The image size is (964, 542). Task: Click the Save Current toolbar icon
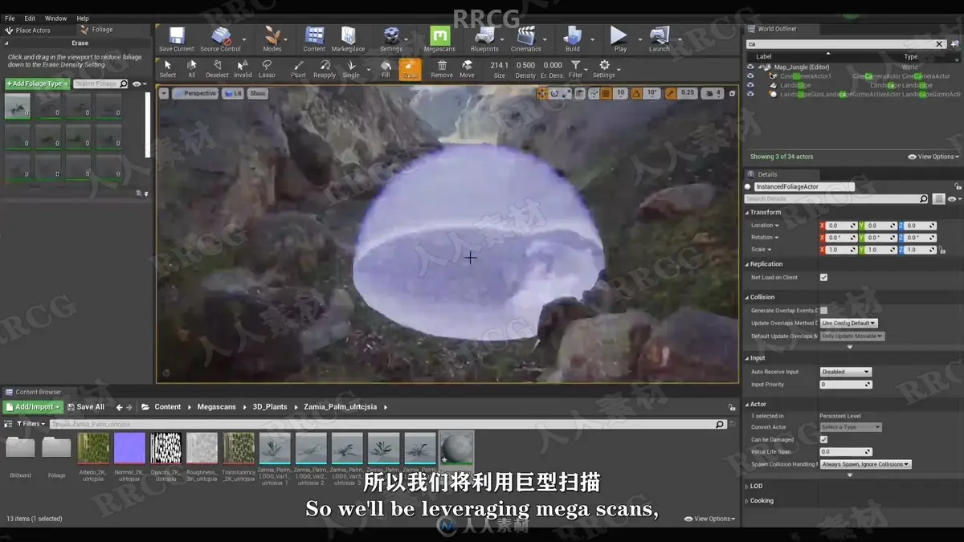tap(176, 38)
